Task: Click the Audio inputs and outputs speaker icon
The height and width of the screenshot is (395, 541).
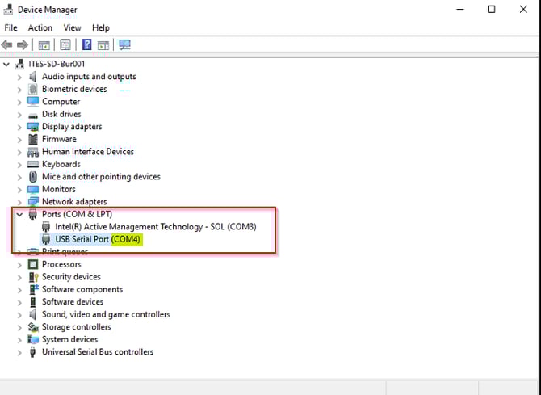Action: click(x=33, y=76)
